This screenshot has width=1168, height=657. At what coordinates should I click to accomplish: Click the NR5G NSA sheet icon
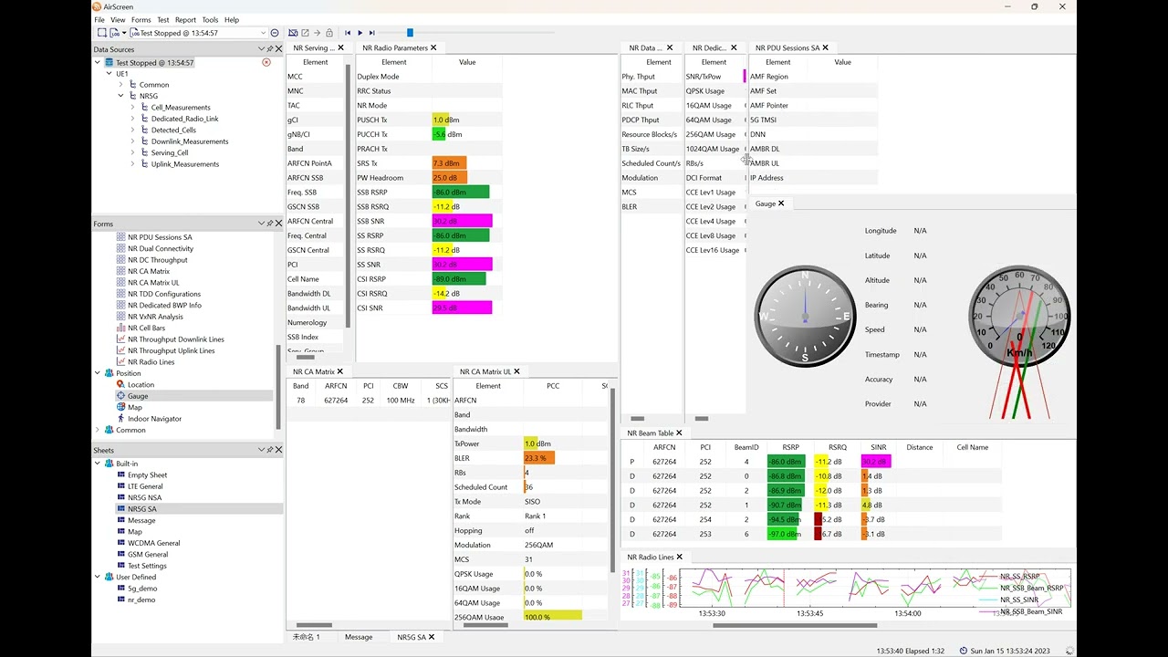click(120, 497)
